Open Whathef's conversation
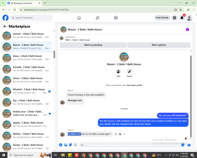This screenshot has height=158, width=197. coord(26,91)
